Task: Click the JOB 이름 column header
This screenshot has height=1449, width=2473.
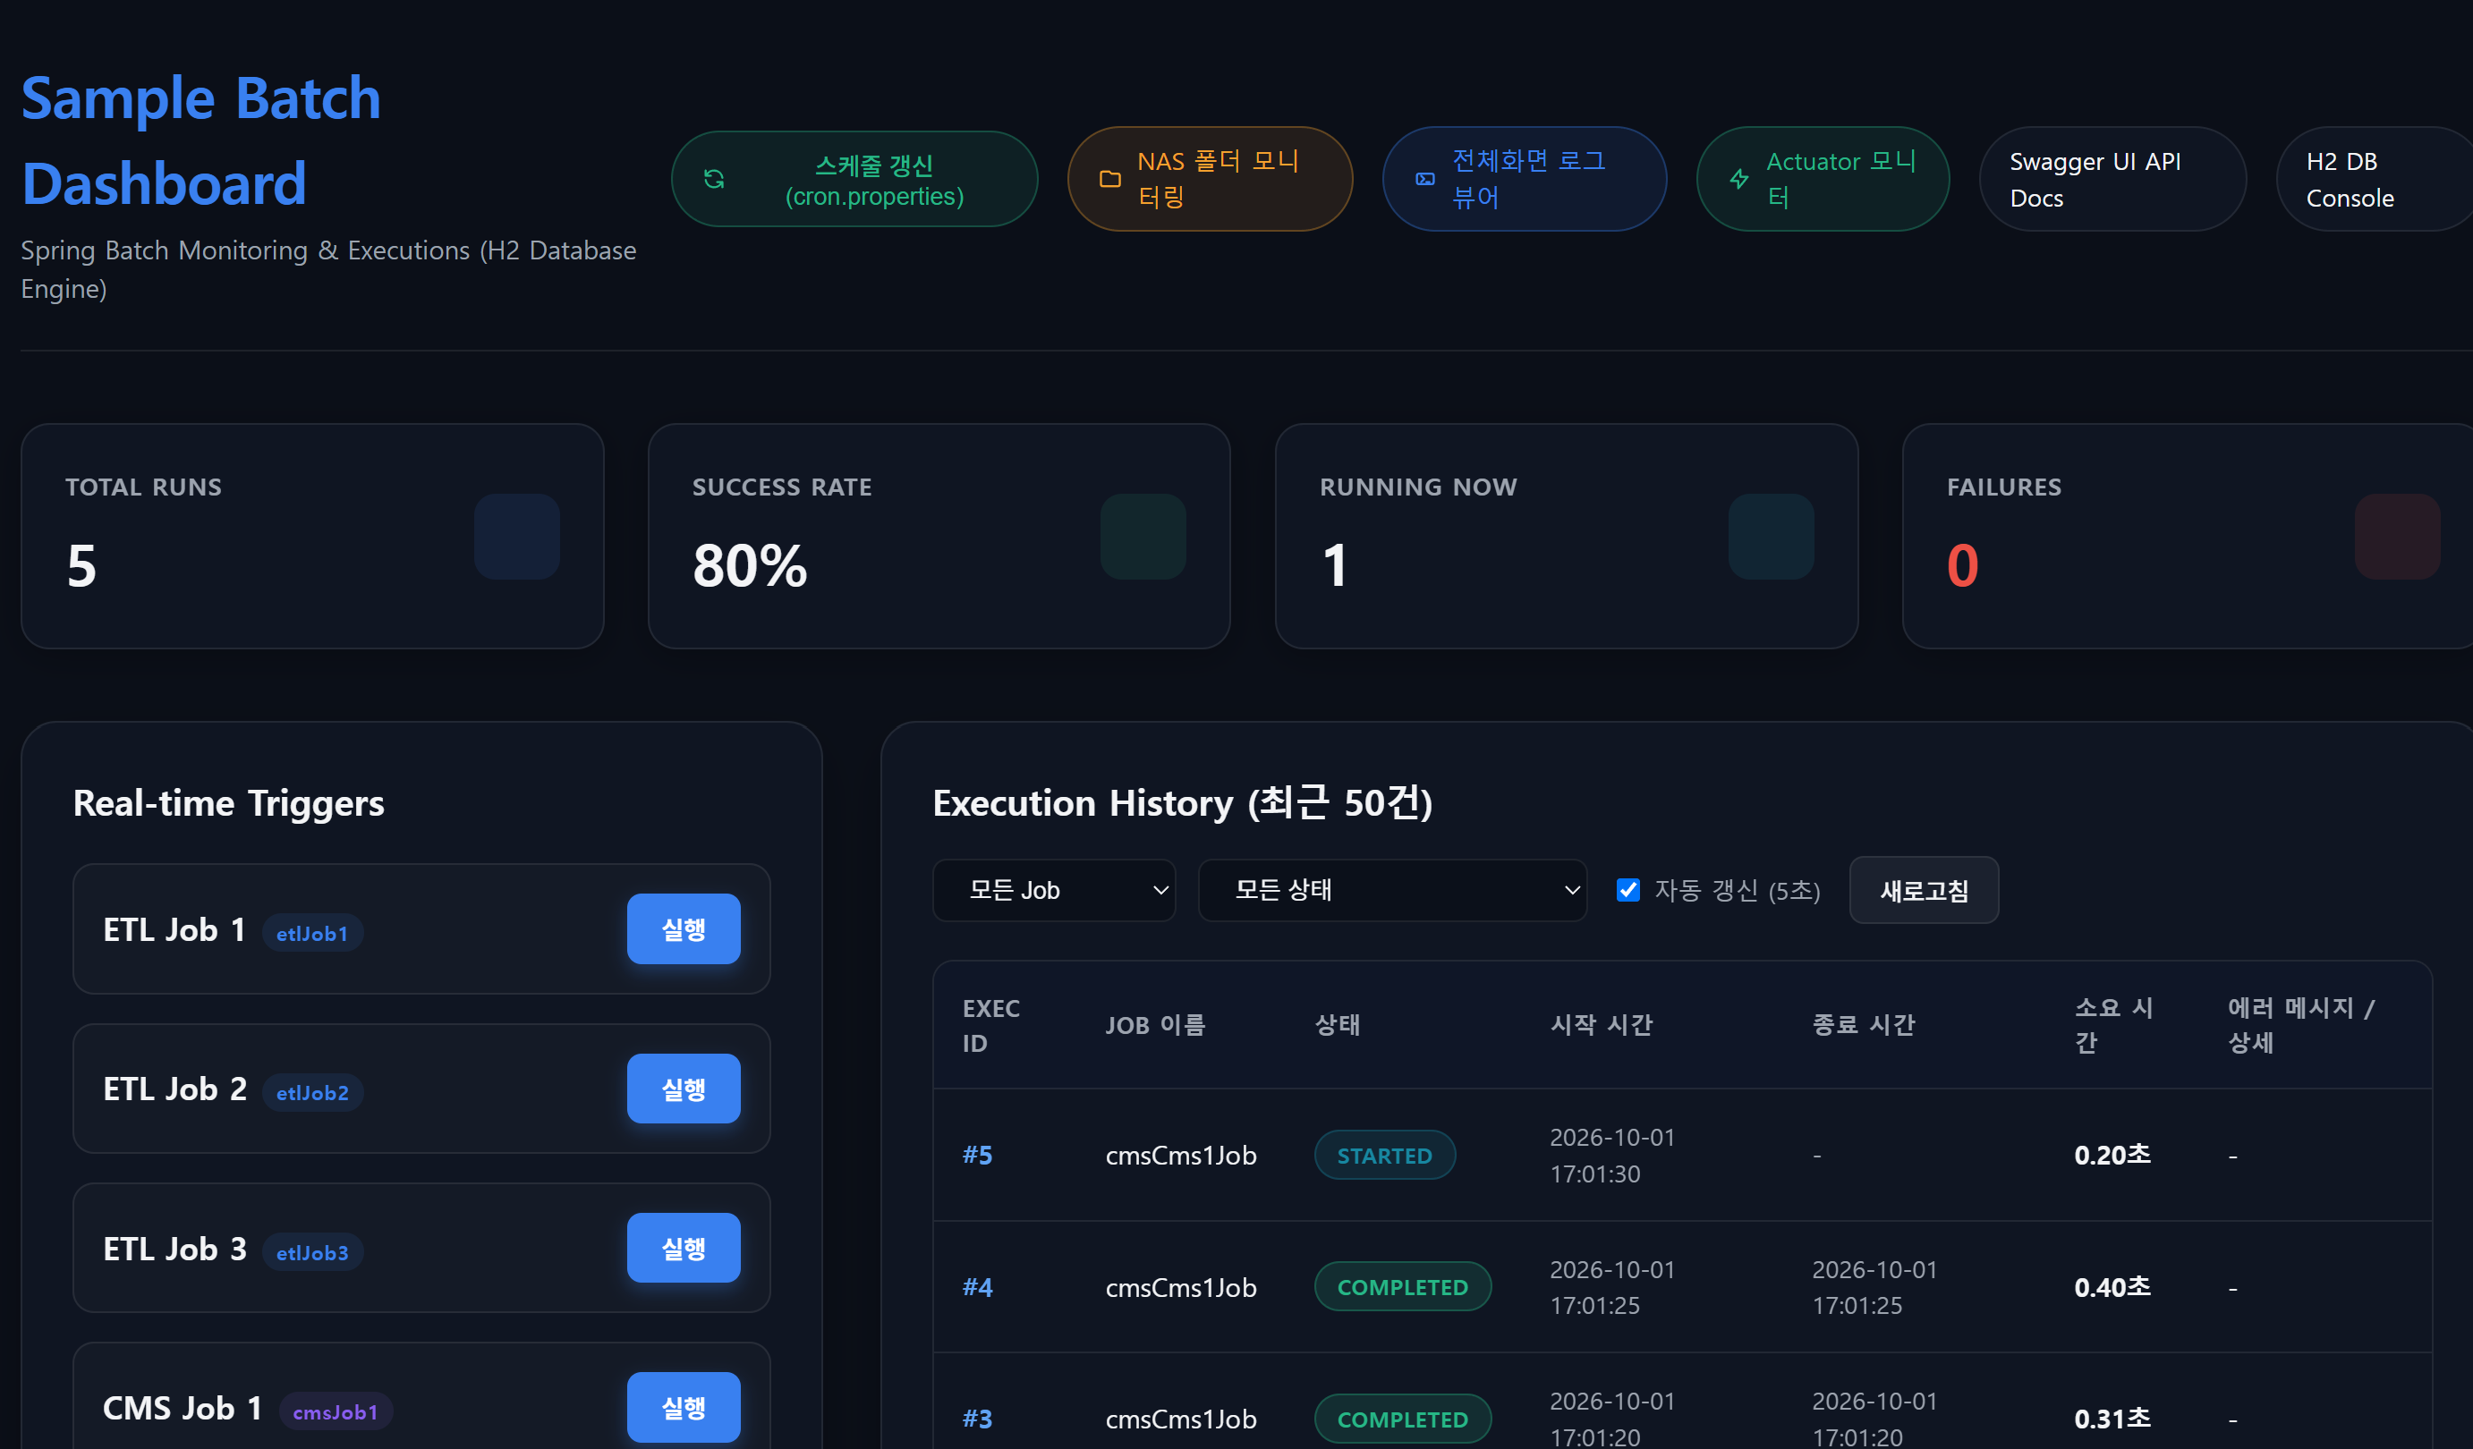Action: [1155, 1025]
